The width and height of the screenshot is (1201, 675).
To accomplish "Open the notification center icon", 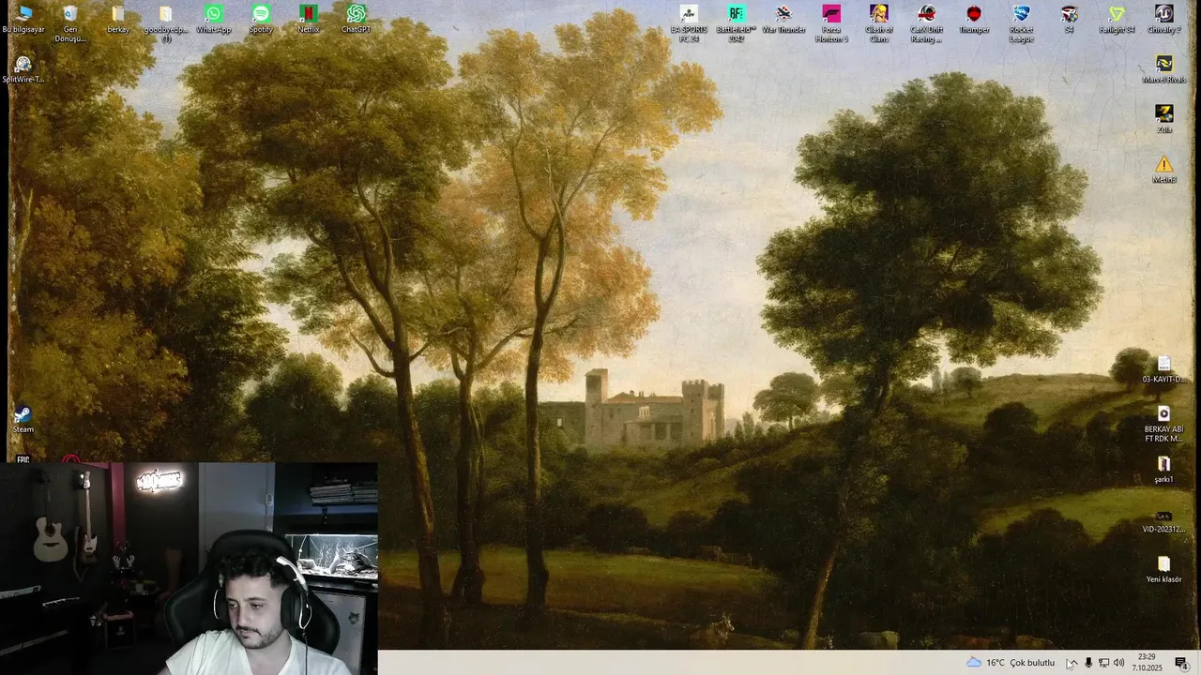I will (x=1181, y=663).
